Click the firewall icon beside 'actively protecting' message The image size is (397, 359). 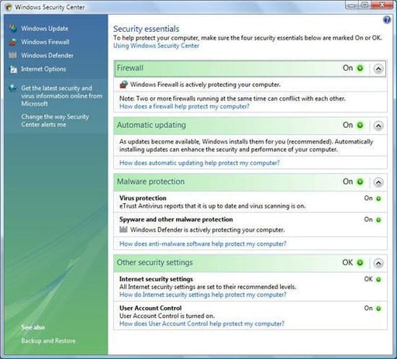[123, 85]
